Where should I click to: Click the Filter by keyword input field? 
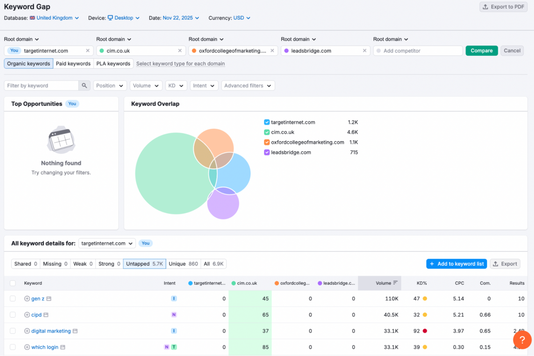41,85
